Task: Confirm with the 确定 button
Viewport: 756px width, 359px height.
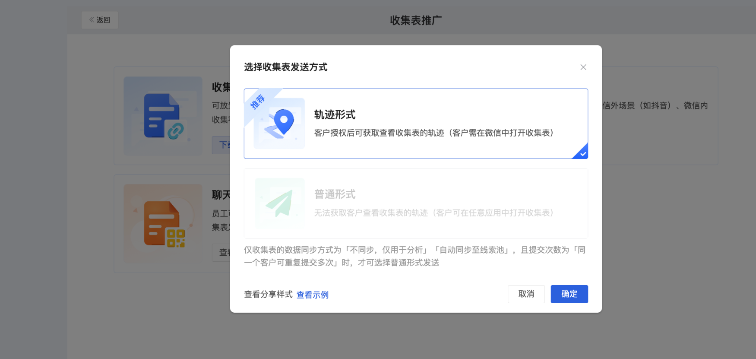Action: (569, 294)
